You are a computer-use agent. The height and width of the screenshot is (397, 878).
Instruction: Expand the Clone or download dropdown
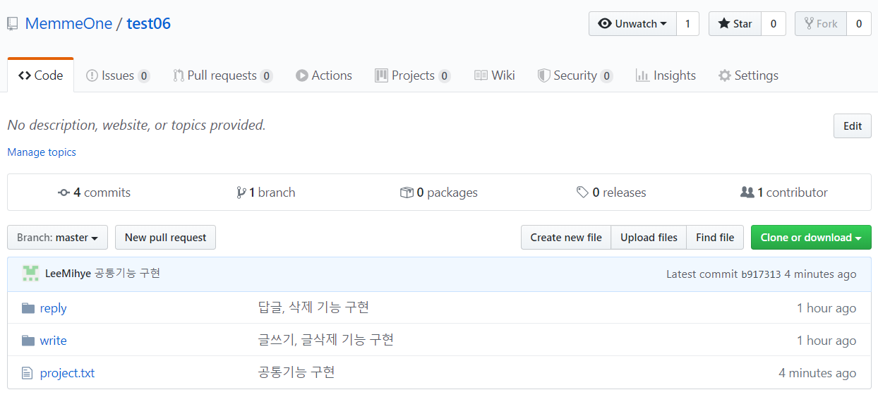811,238
